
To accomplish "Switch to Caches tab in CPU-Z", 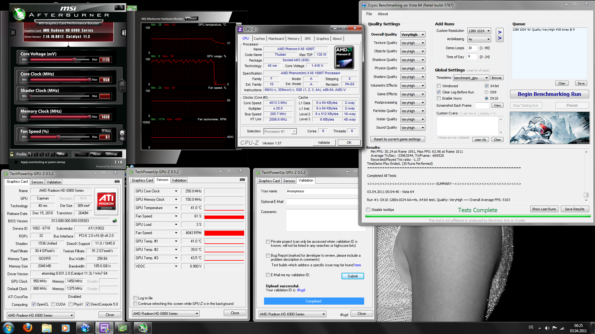I will click(x=259, y=39).
